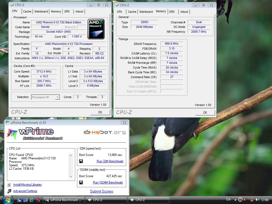Click the wPrime window title bar icon

(7, 122)
